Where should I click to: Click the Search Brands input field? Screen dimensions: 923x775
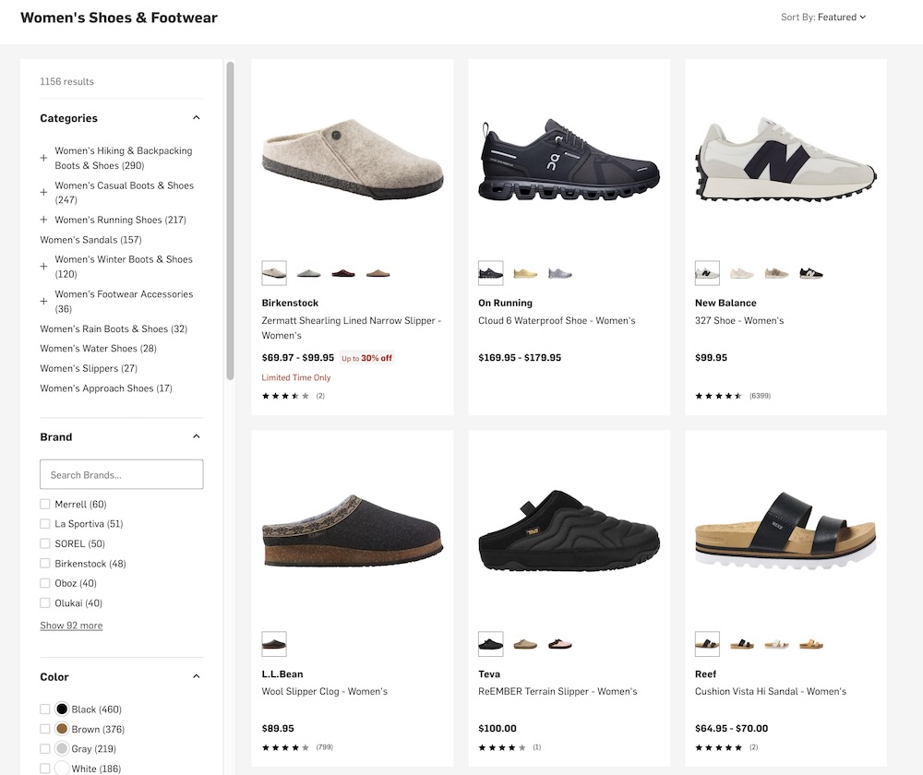(x=122, y=475)
